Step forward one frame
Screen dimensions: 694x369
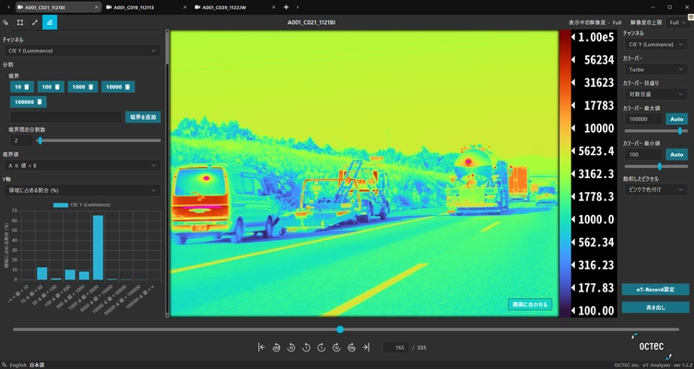(322, 348)
